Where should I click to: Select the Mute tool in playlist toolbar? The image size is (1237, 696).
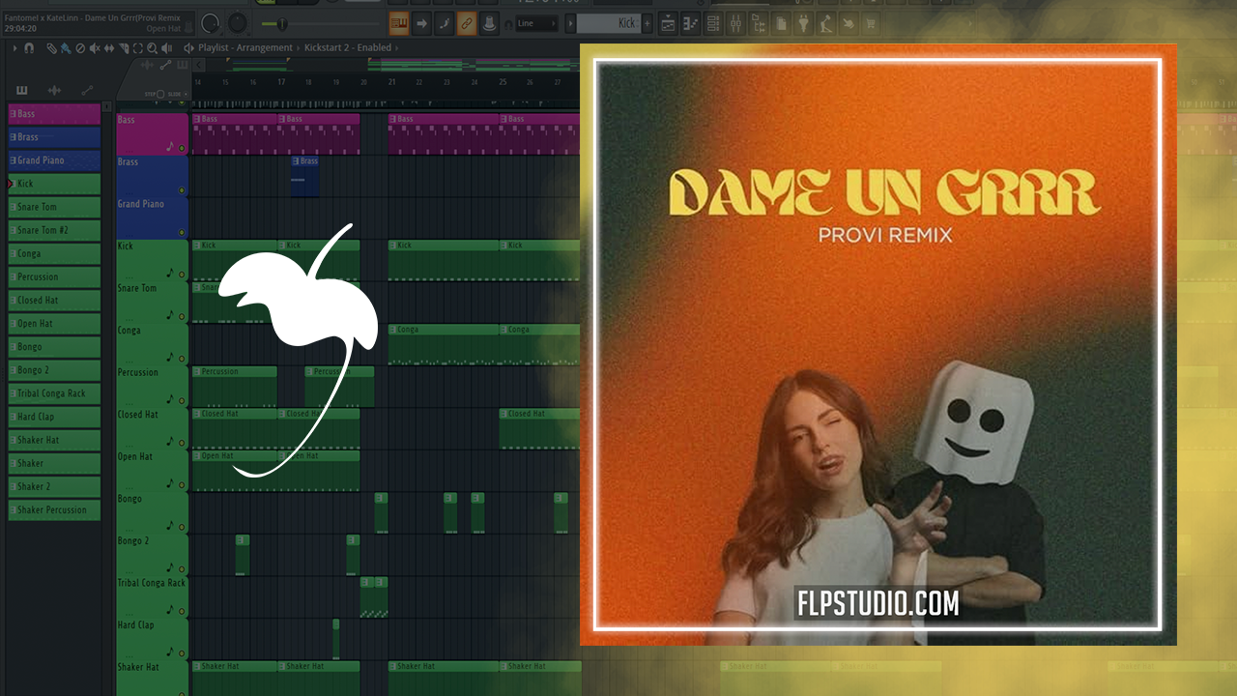click(x=94, y=47)
